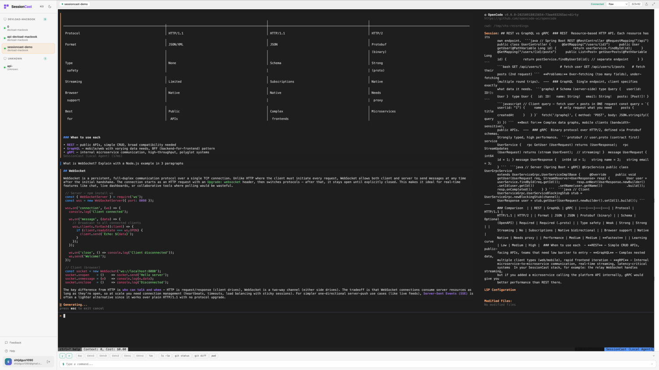The width and height of the screenshot is (659, 370).
Task: Click the 'SessionCast (Local Agent)' status badge
Action: coord(629,349)
